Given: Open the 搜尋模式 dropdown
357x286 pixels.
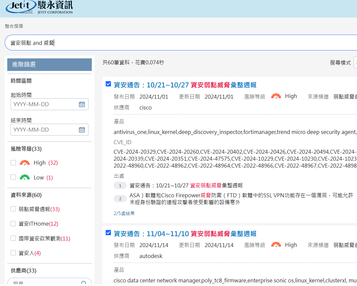Looking at the screenshot, I should click(x=355, y=62).
